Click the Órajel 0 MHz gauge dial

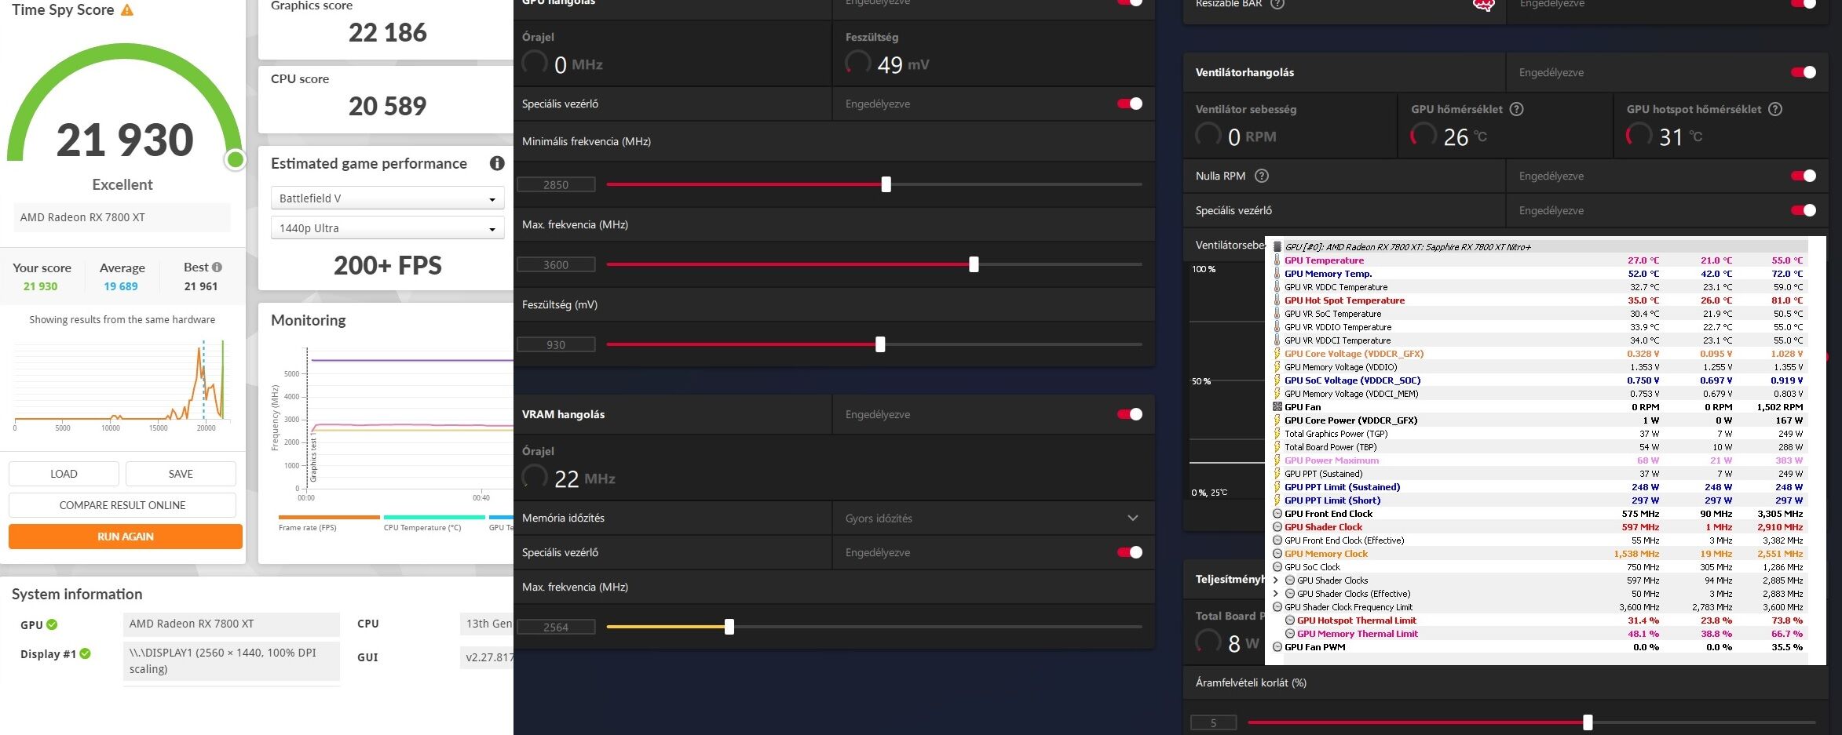535,63
